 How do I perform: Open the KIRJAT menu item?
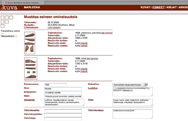[x=172, y=7]
